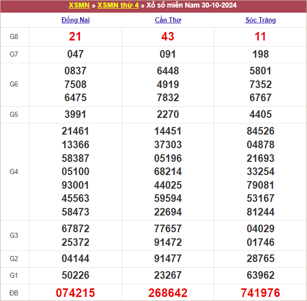This screenshot has height=301, width=307.
Task: Click G4 number 05196
Action: coord(168,158)
